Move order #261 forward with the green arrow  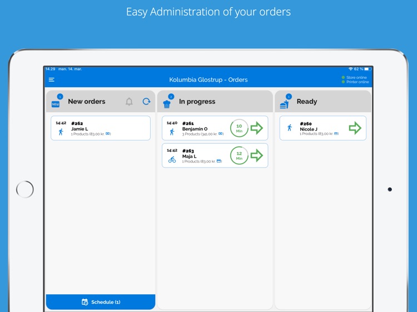[257, 128]
